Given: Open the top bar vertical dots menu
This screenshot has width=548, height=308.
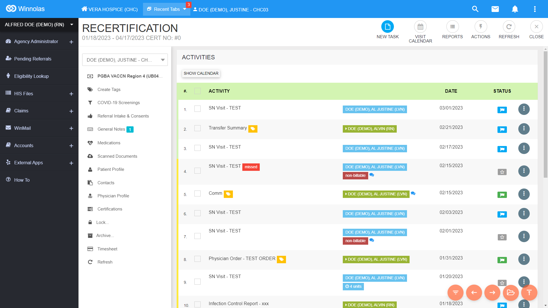Looking at the screenshot, I should (535, 9).
